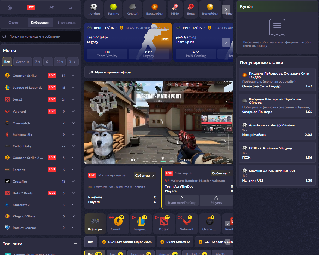Select the 'Все' time filter chip
The height and width of the screenshot is (255, 319).
(7, 62)
